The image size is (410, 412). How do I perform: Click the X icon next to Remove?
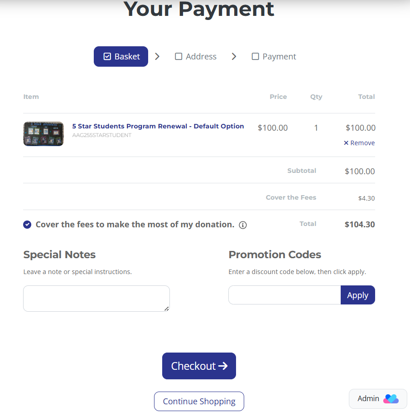[x=346, y=143]
